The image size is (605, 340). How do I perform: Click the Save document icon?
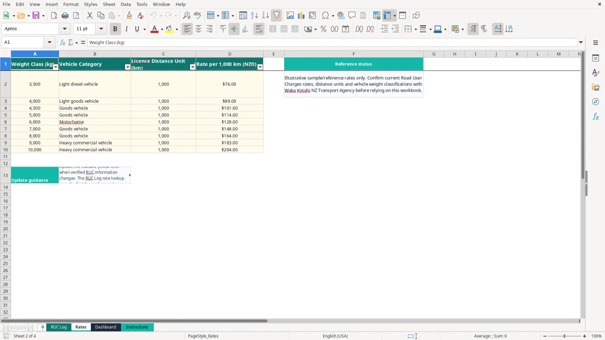tap(36, 16)
